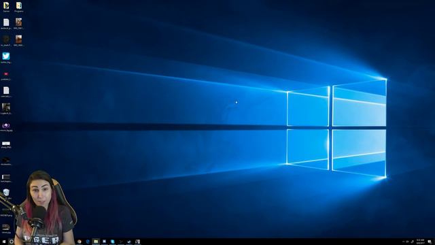
Task: Select the Programs folder on the desktop
Action: pos(18,7)
